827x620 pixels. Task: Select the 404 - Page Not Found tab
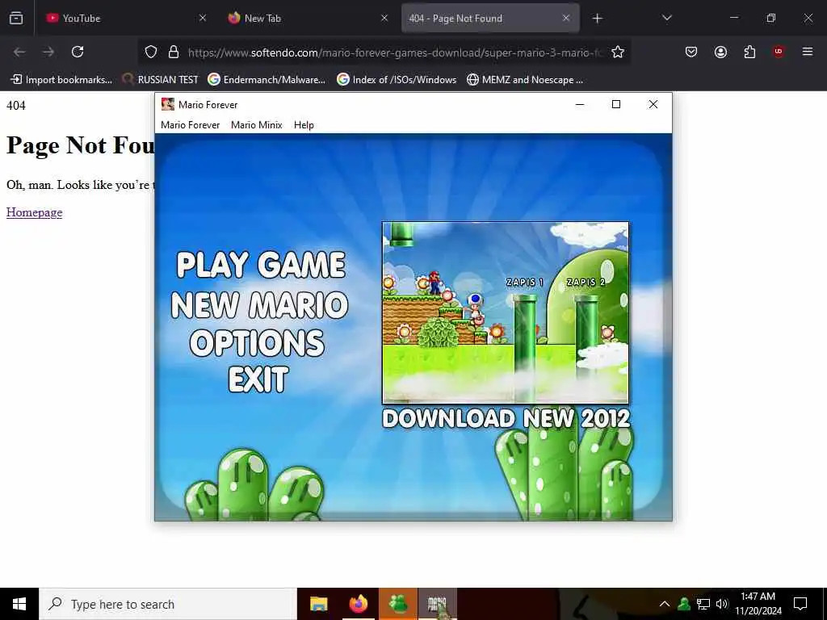(490, 18)
